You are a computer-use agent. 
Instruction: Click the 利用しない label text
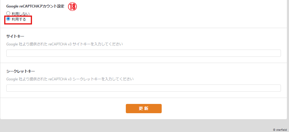click(21, 14)
